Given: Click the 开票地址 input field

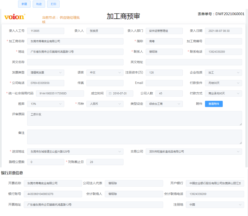Looking at the screenshot, I should tap(93, 205).
